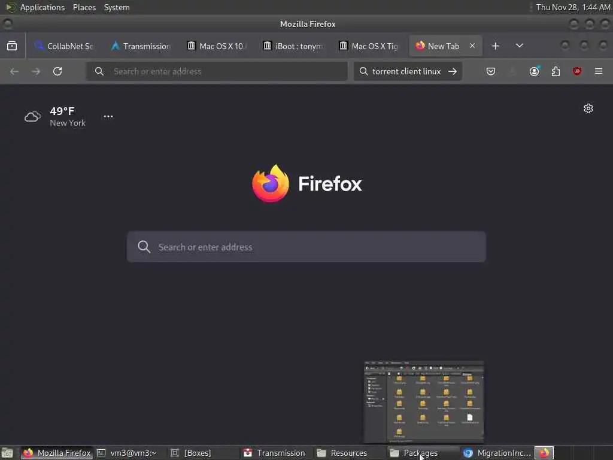613x460 pixels.
Task: Switch to the CollabNet tab
Action: (x=64, y=46)
